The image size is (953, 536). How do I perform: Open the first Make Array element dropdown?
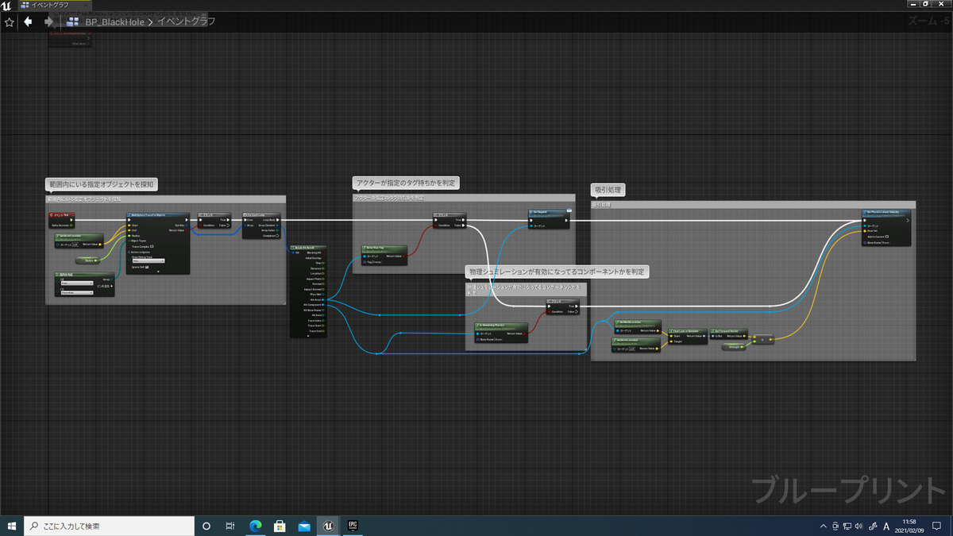coord(75,283)
